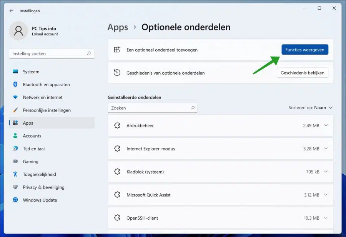Screen dimensions: 346x237
Task: Click the Afdrukbeheer size 2,49 MB
Action: pos(311,125)
